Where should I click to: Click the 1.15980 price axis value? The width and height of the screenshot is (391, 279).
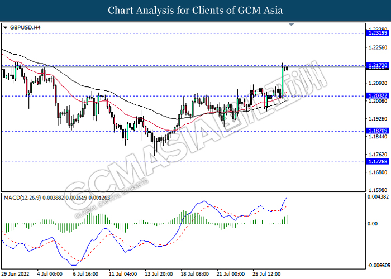(x=378, y=190)
